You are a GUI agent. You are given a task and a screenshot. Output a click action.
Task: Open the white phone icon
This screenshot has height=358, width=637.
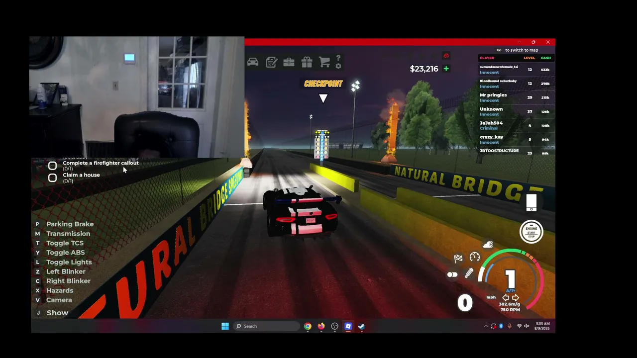pos(531,202)
